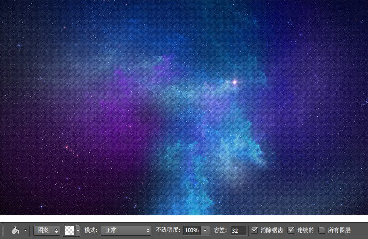368x239 pixels.
Task: Enable the 所有图层 all layers checkbox
Action: coord(322,230)
